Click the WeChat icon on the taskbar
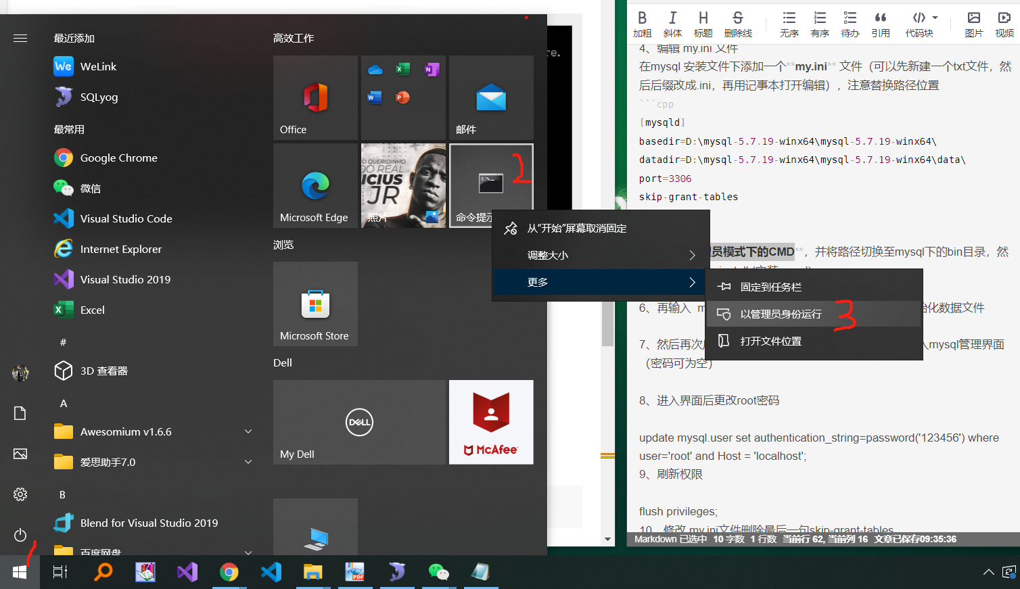 [x=438, y=572]
